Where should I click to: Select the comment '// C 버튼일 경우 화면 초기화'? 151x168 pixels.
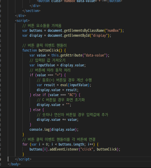(x=61, y=100)
